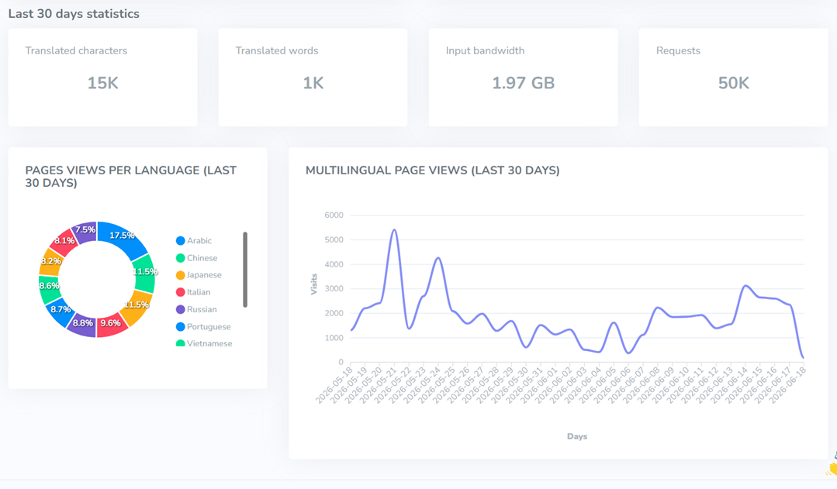Click the 15K translated characters value

click(102, 83)
